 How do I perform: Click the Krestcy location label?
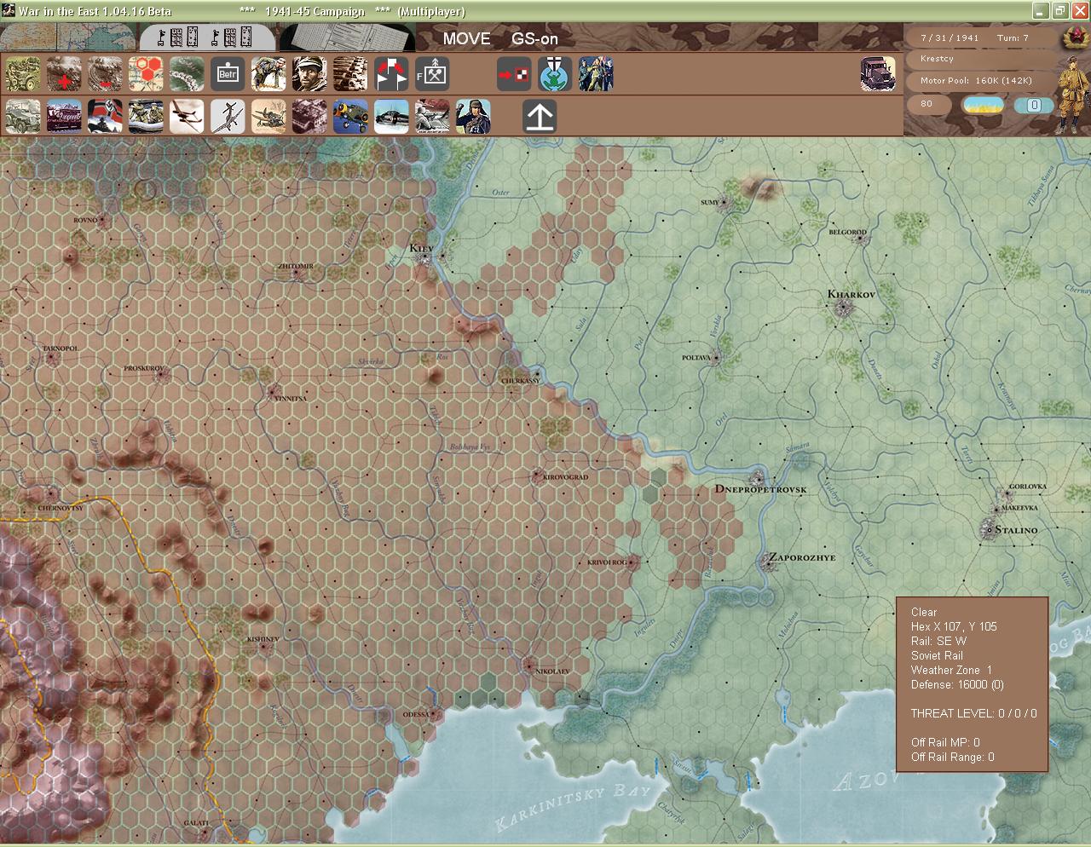point(980,60)
